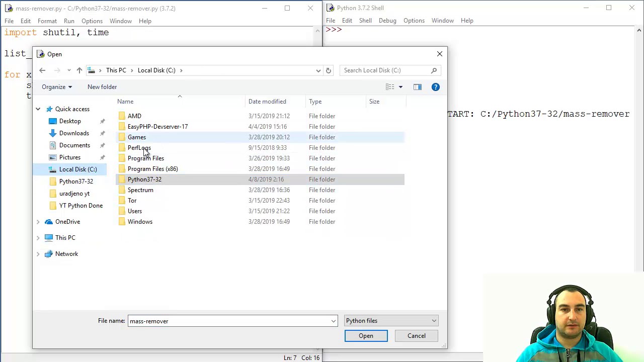Open Shell menu in Python Shell
644x362 pixels.
tap(365, 21)
